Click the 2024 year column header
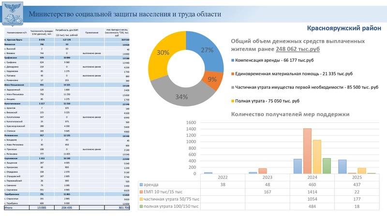Image resolution: width=387 pixels, height=217 pixels. pyautogui.click(x=312, y=177)
